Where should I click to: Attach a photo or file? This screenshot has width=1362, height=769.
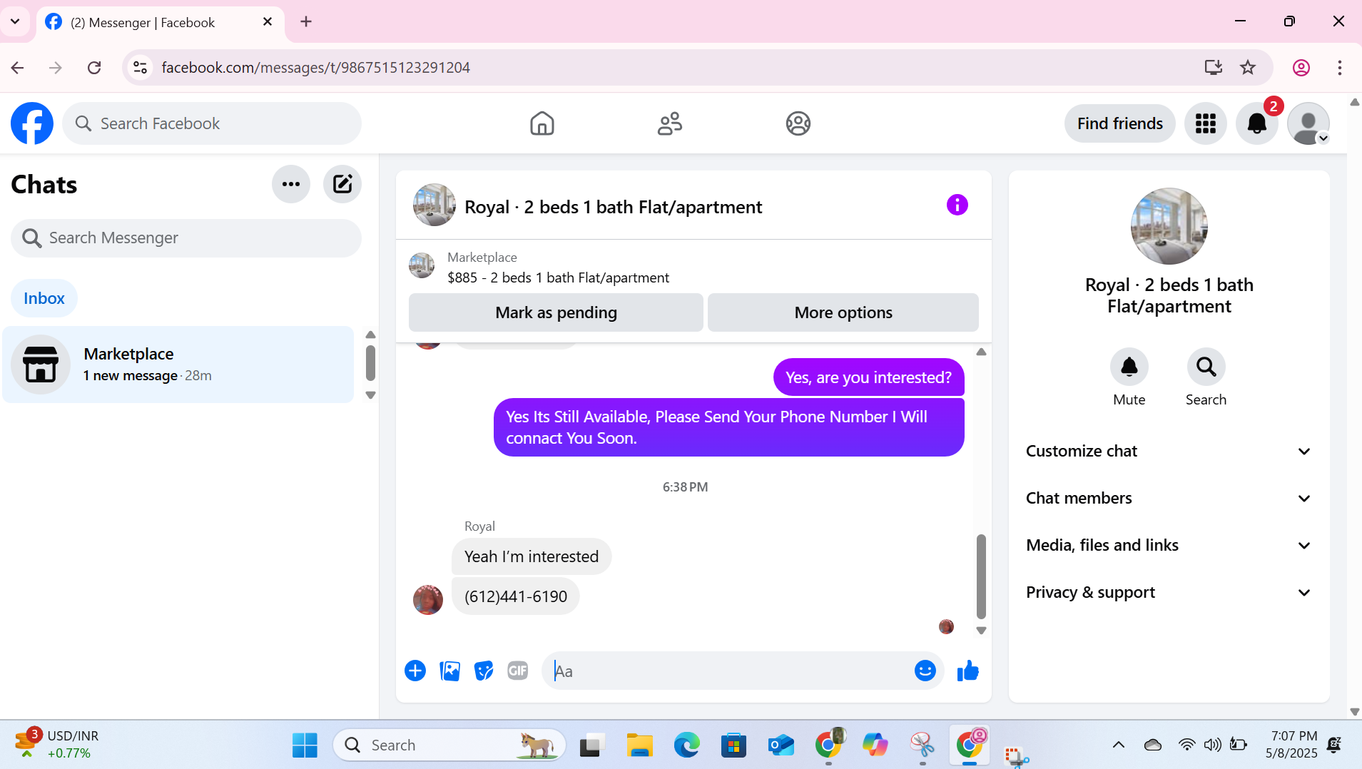click(x=449, y=671)
